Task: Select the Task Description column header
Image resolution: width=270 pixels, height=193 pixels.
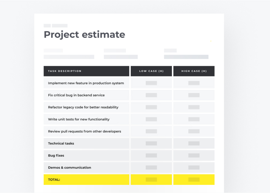Action: pyautogui.click(x=65, y=71)
